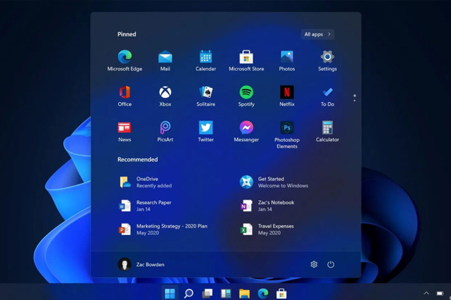Open the Twitter pinned app
This screenshot has width=451, height=300.
point(206,131)
